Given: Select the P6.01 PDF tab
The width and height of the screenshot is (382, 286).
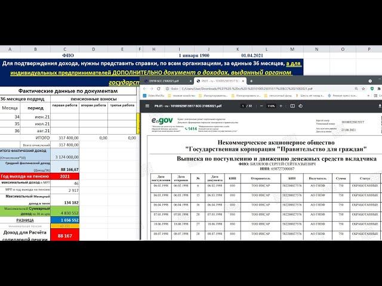Looking at the screenshot, I should [220, 81].
